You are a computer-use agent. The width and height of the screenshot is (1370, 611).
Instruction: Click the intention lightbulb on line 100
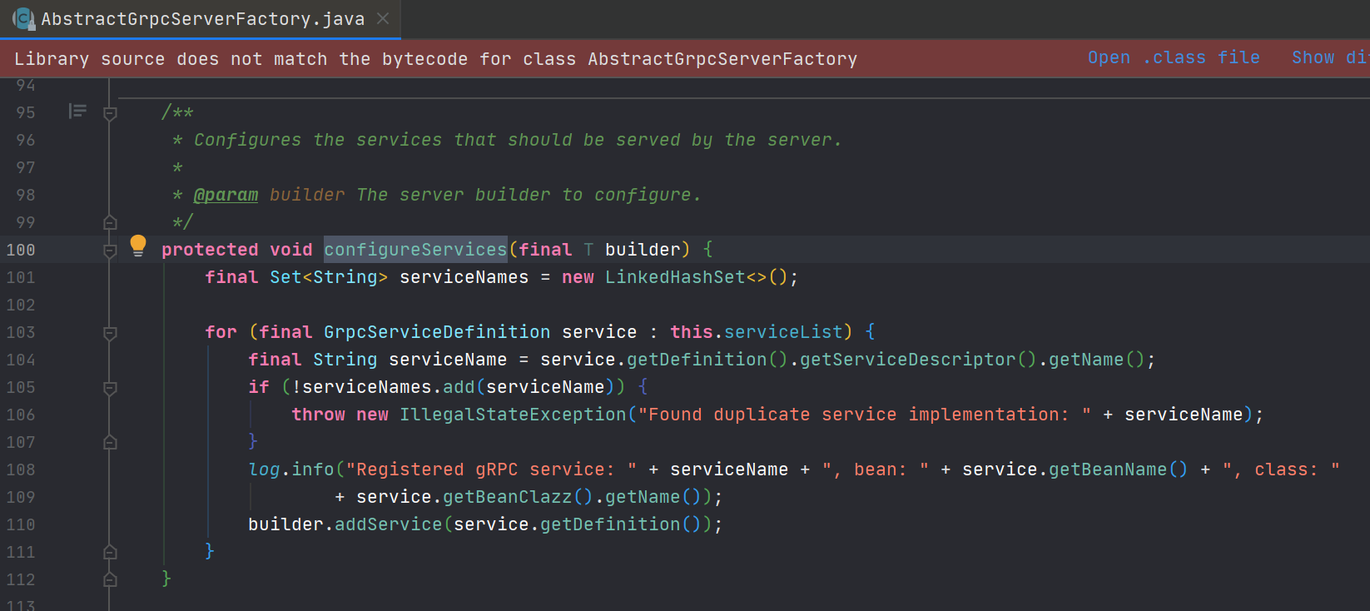[x=138, y=246]
